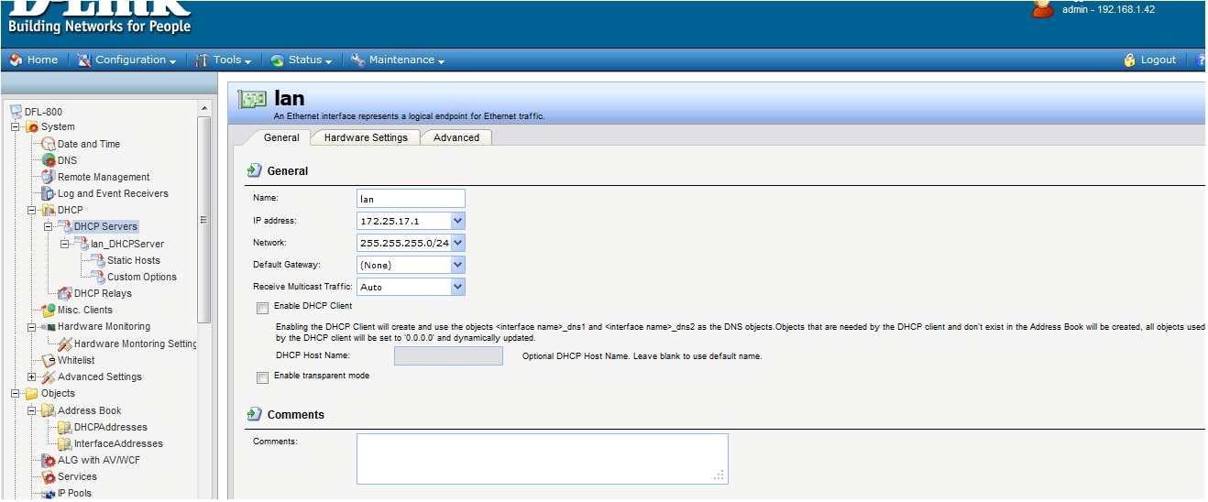The height and width of the screenshot is (502, 1208).
Task: Click the Home link
Action: click(42, 60)
